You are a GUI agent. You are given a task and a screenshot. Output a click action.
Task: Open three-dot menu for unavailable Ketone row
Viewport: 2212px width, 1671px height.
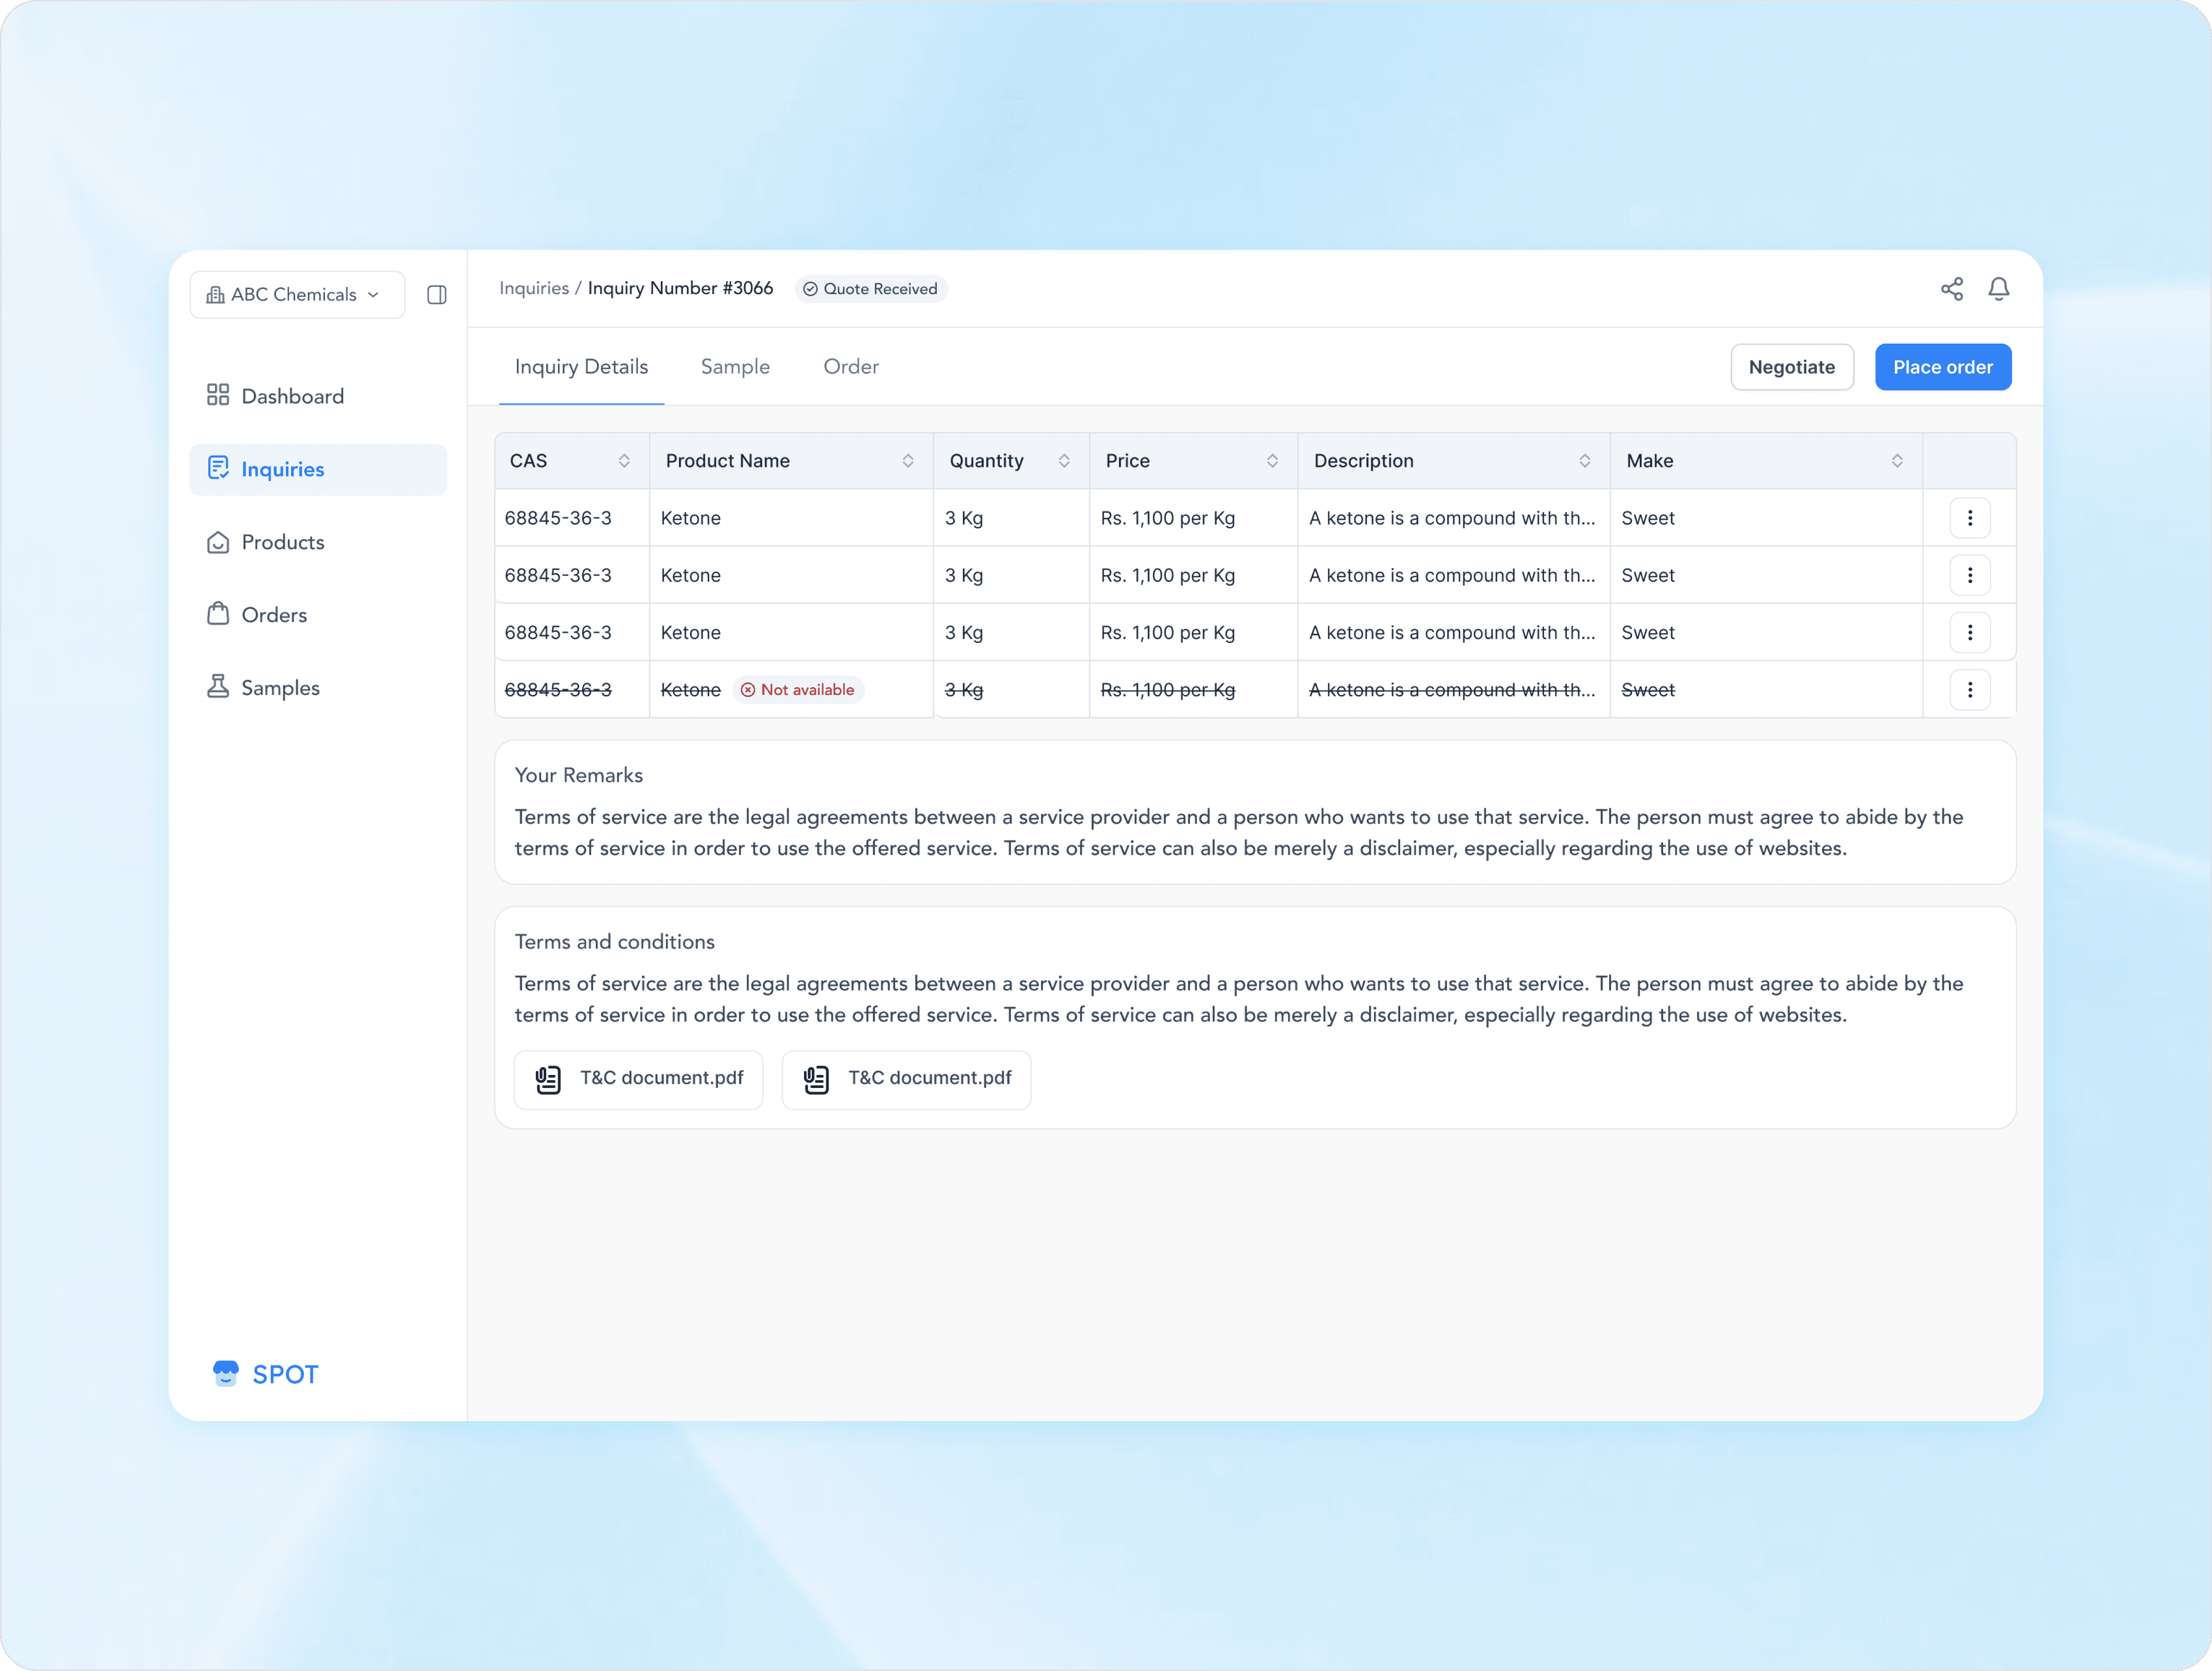click(1969, 690)
